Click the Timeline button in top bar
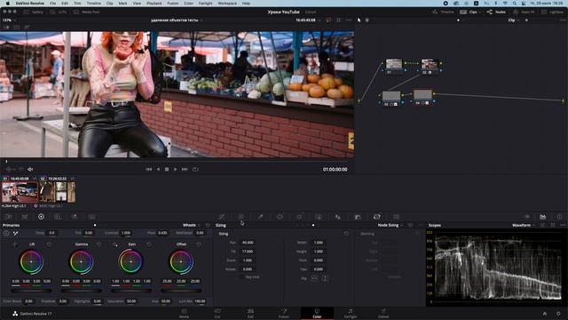Viewport: 568px width, 320px height. pyautogui.click(x=443, y=12)
